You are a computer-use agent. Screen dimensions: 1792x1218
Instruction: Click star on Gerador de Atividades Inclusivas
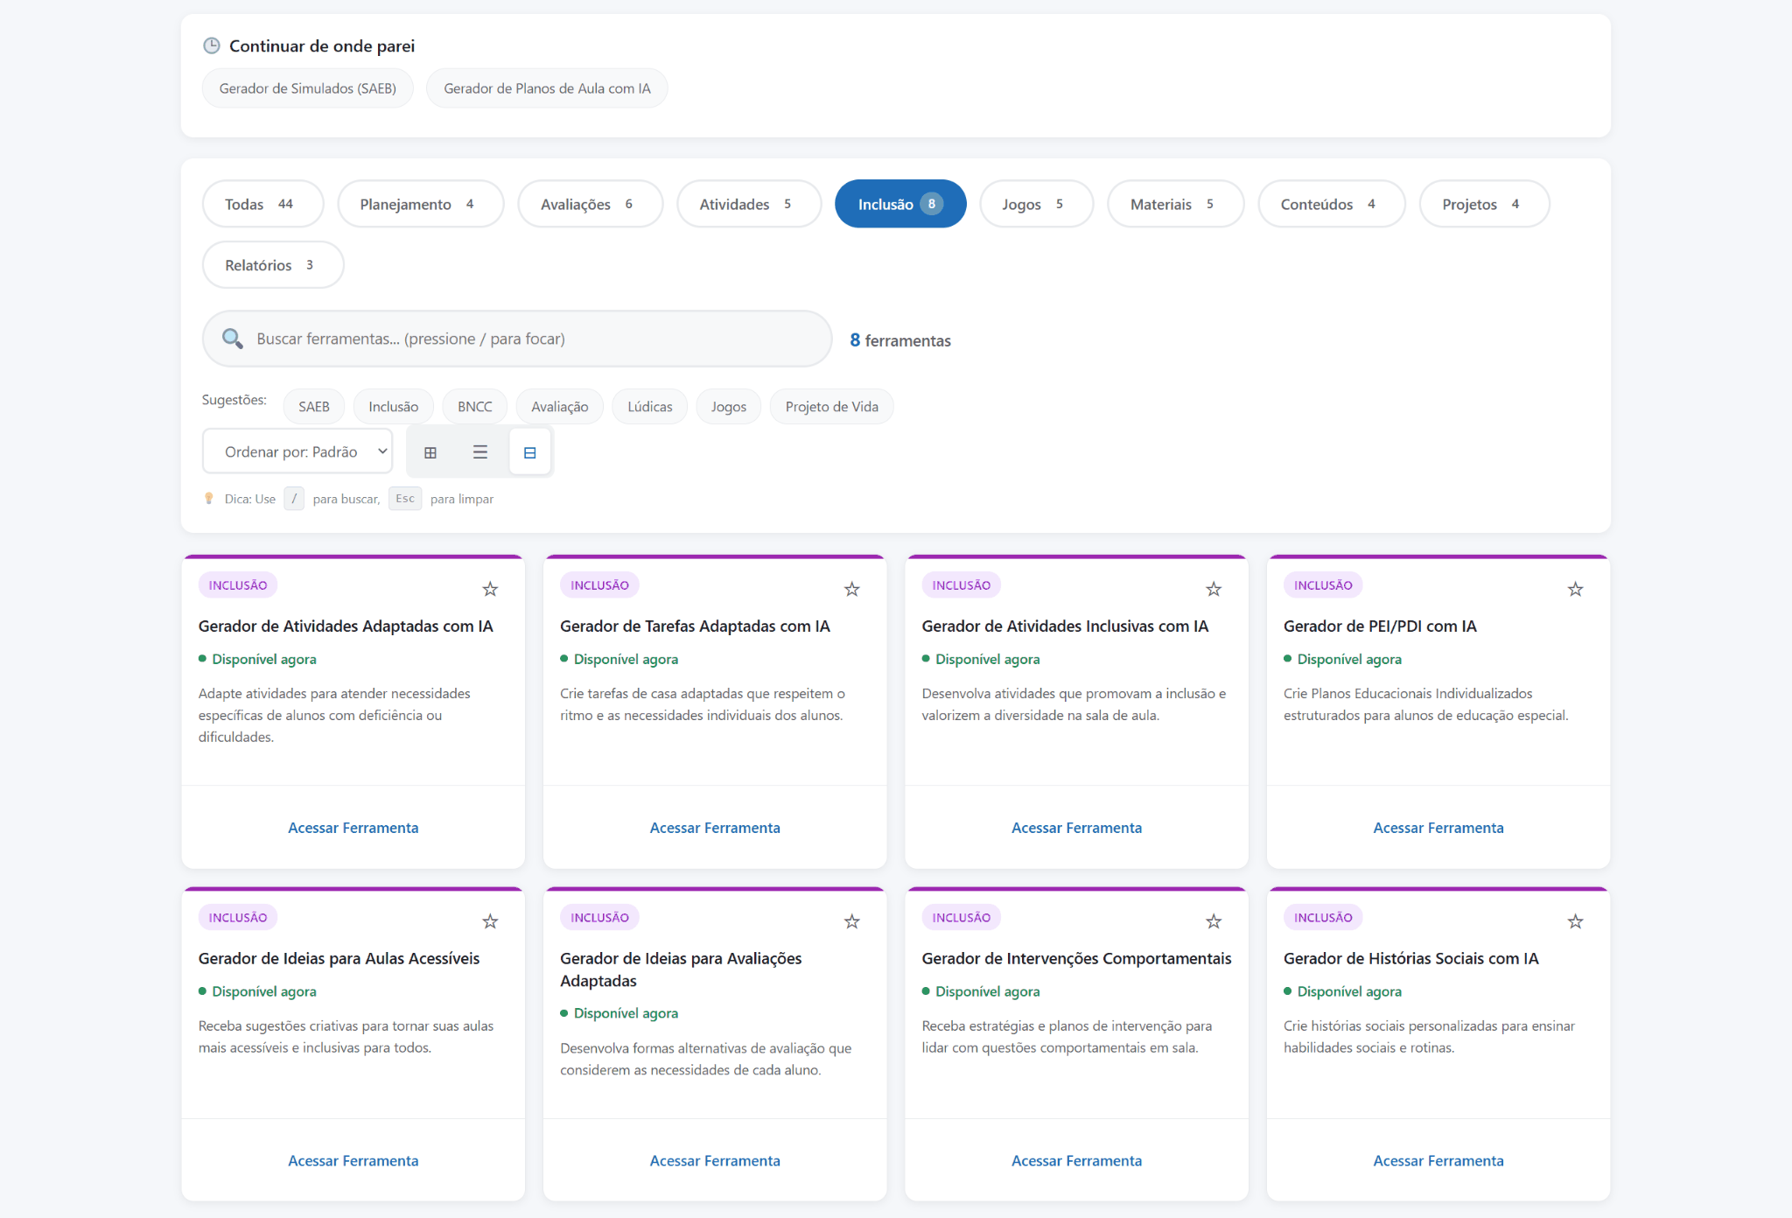click(1214, 589)
